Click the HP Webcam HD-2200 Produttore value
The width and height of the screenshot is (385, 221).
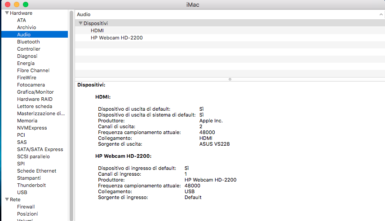click(x=210, y=180)
